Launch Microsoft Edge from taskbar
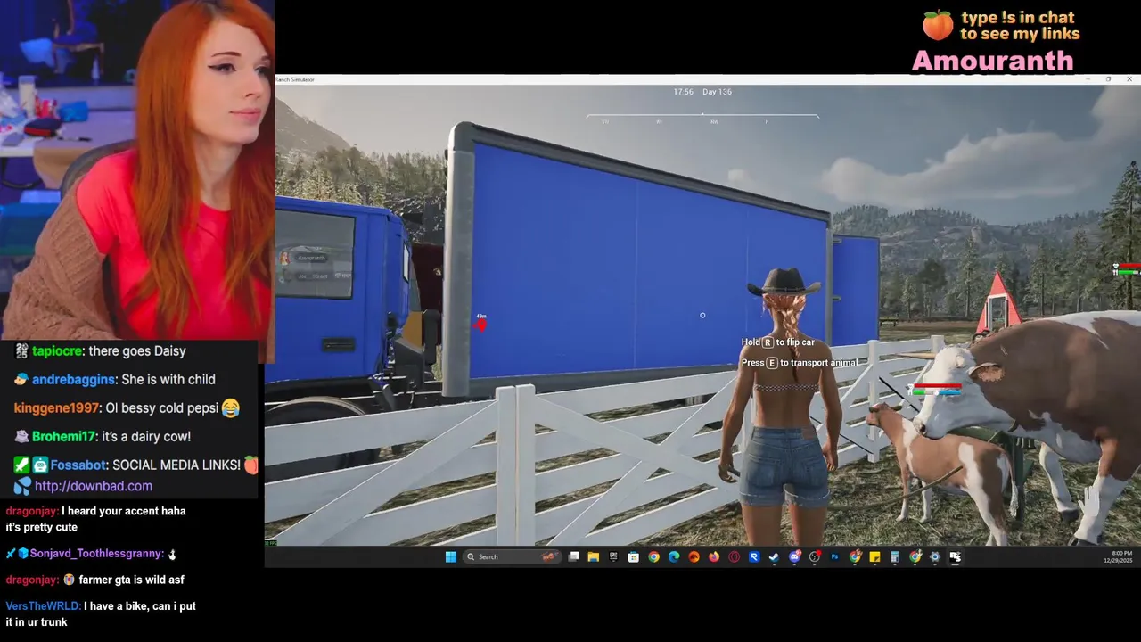The width and height of the screenshot is (1141, 642). [x=674, y=556]
